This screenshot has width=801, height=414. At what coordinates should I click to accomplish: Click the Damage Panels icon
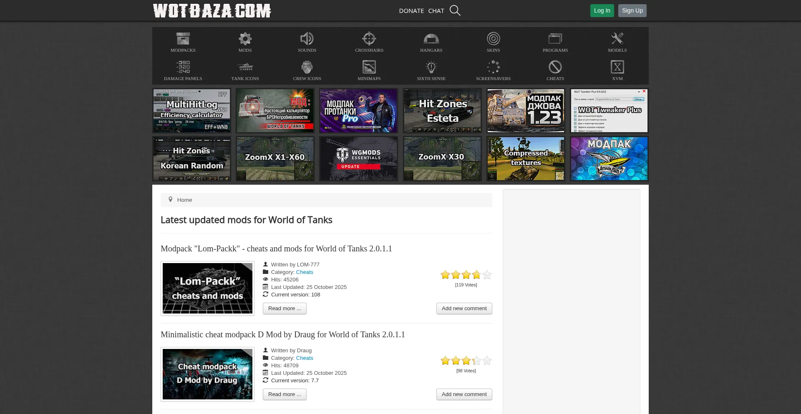183,68
